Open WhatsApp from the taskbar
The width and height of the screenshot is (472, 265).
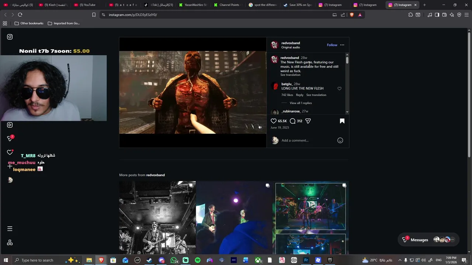click(x=174, y=260)
